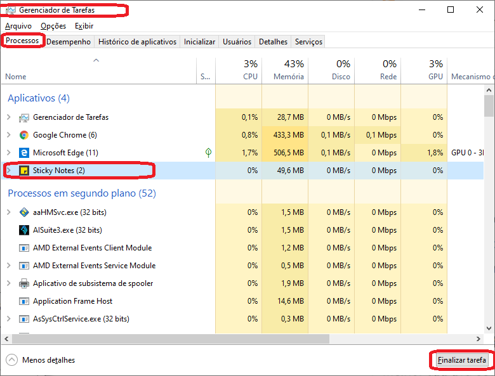The width and height of the screenshot is (495, 376).
Task: Switch to the Inicializar tab
Action: click(x=199, y=42)
